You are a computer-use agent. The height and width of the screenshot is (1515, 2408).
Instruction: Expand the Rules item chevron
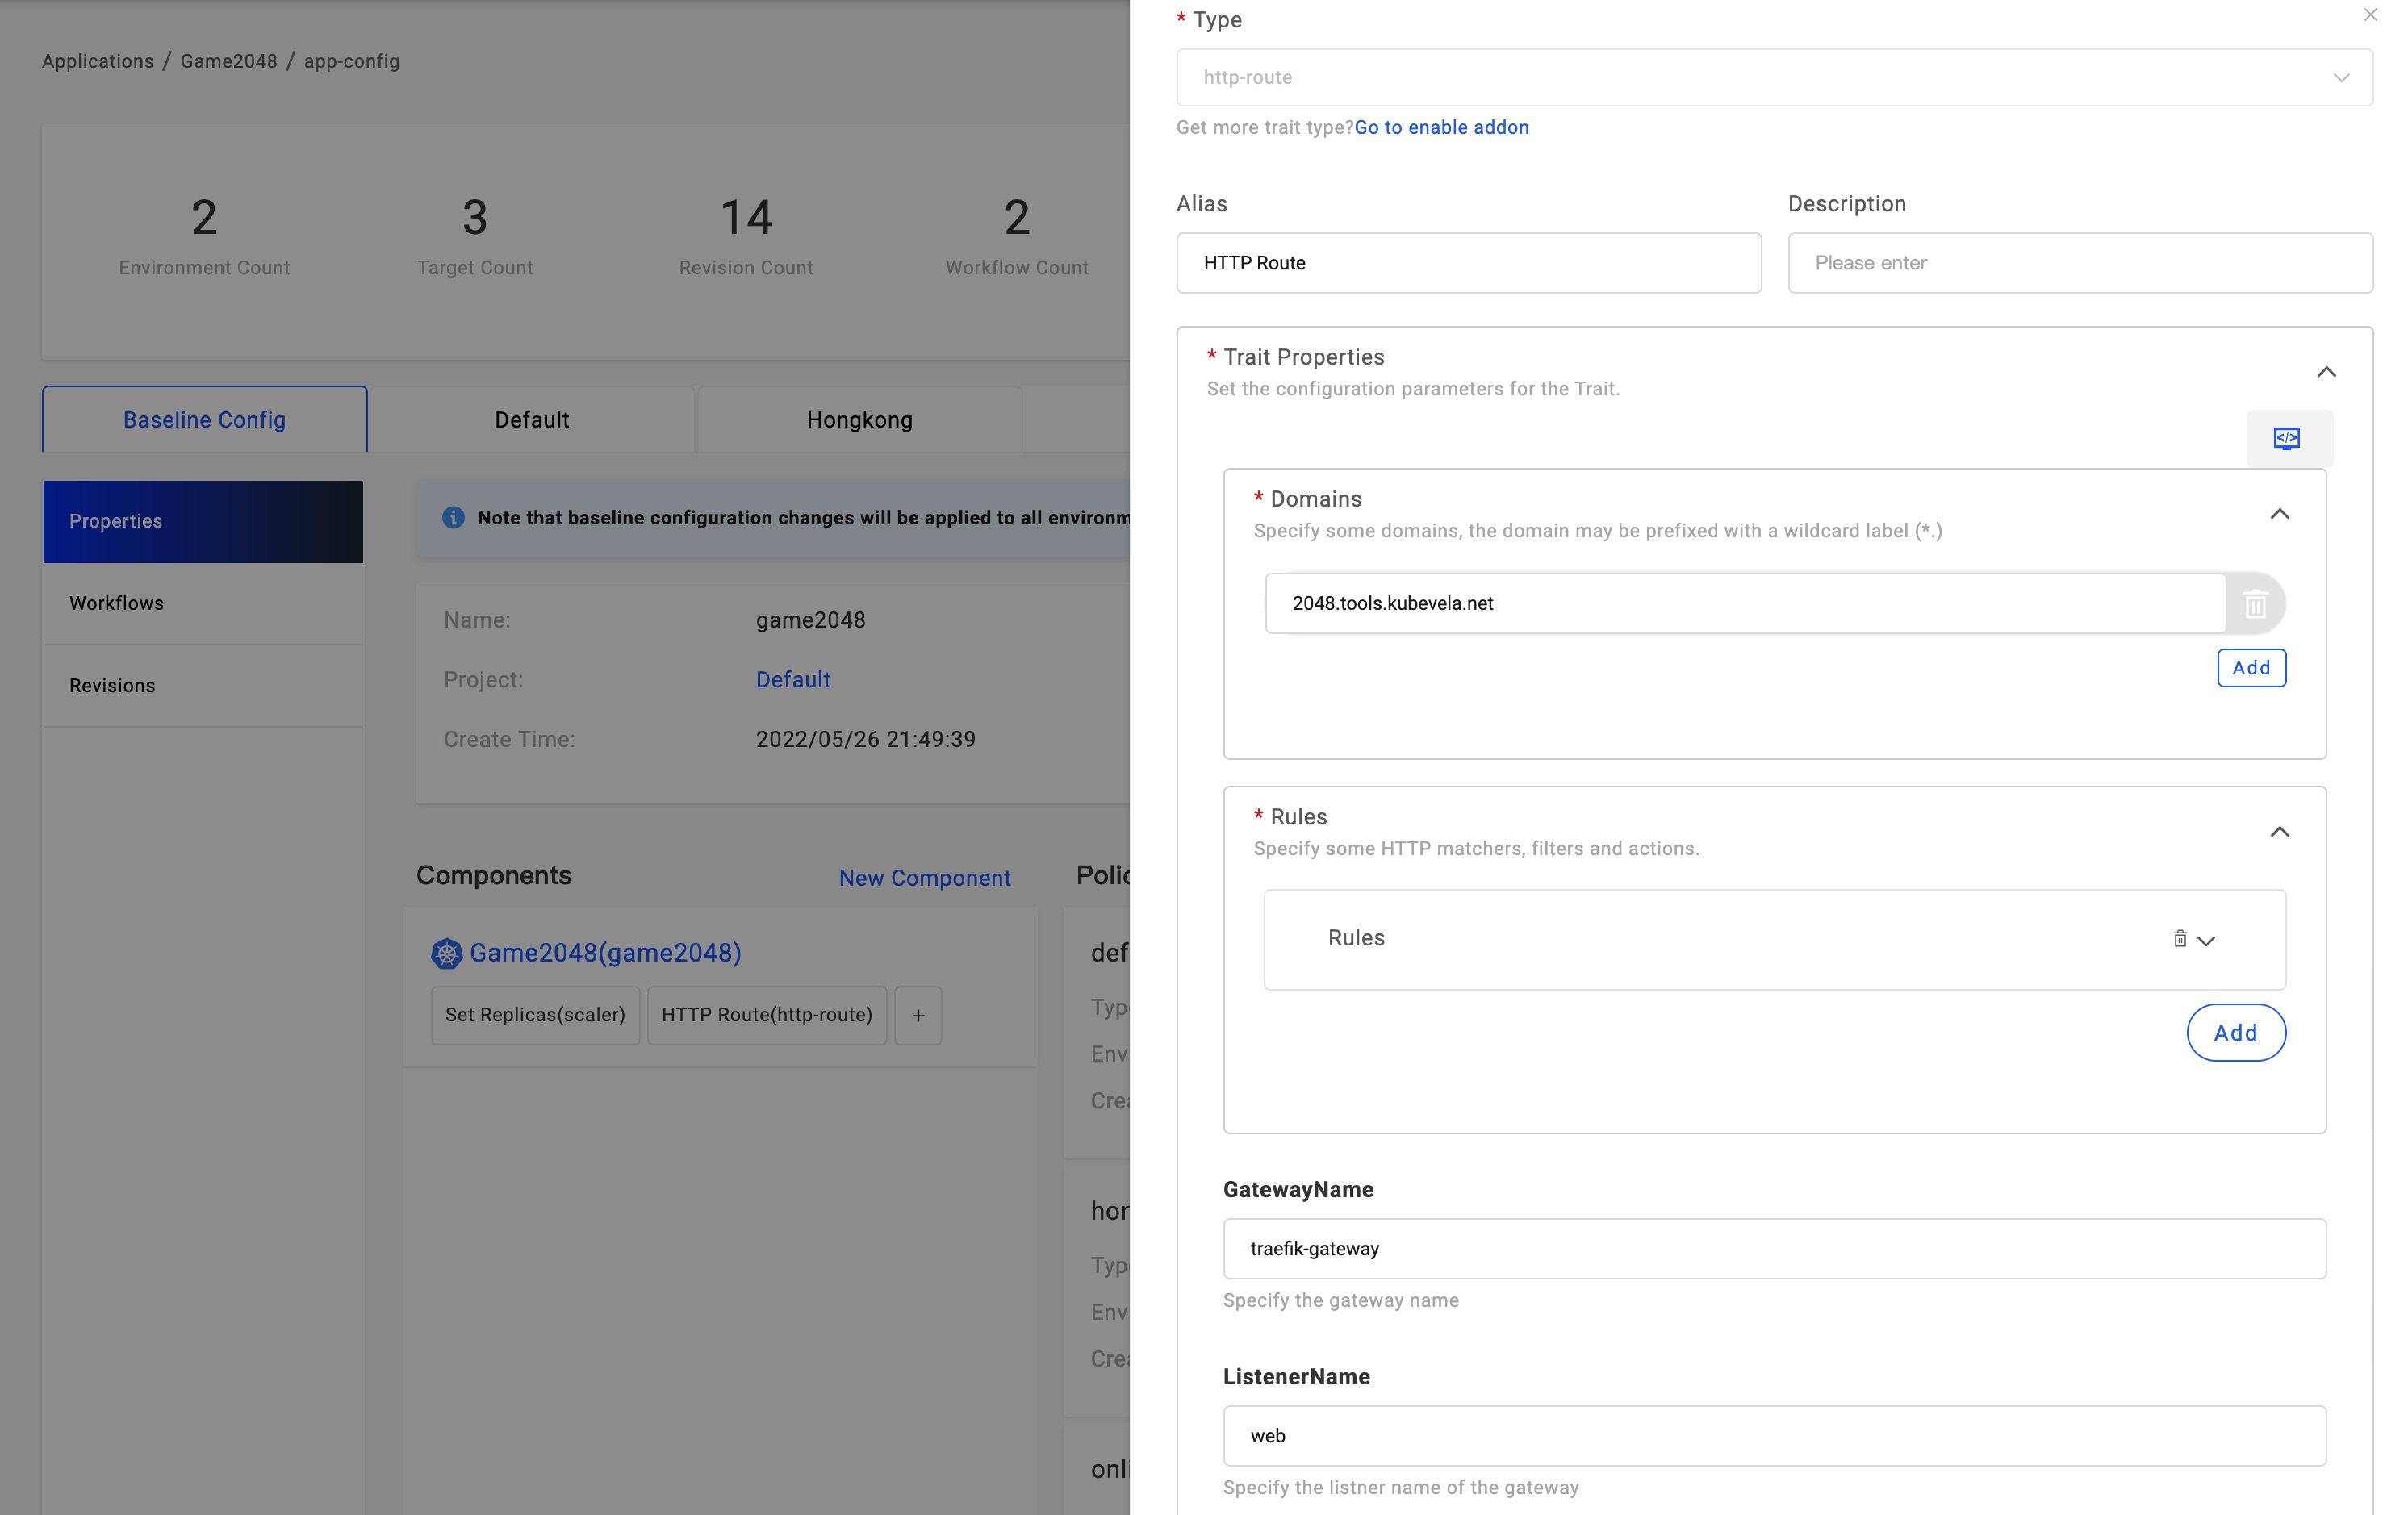coord(2207,940)
